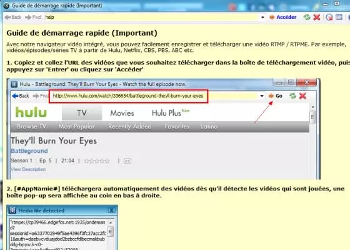Screen dimensions: 350x250
Task: Select Most Popular in the Hulu menu
Action: tap(76, 127)
